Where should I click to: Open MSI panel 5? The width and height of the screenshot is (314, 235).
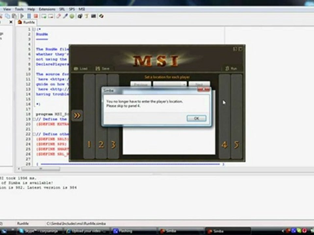click(x=236, y=116)
